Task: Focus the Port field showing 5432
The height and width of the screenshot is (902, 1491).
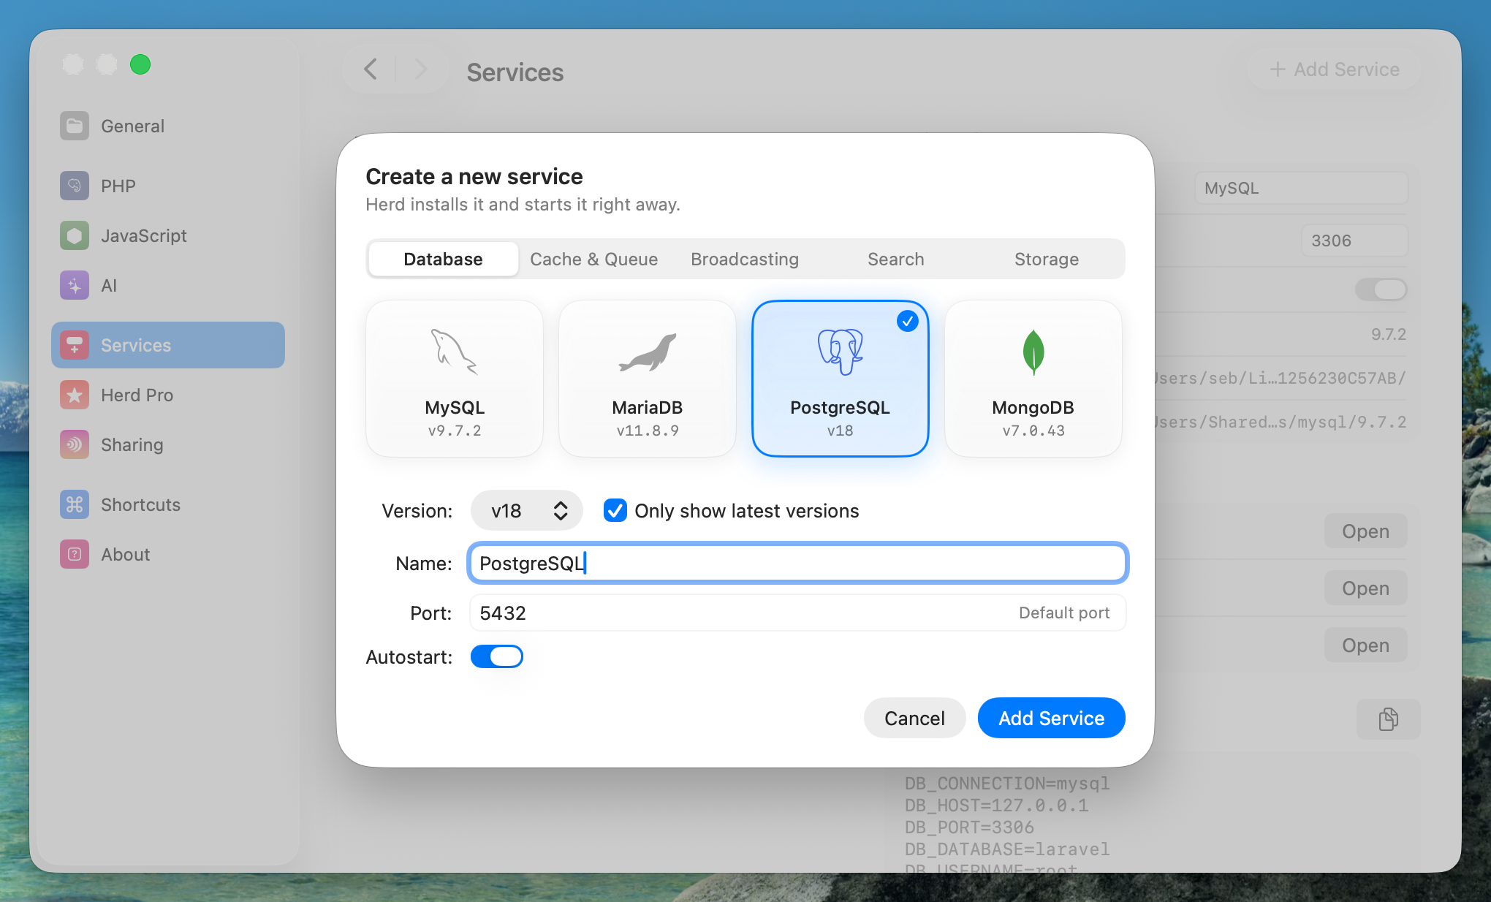Action: click(797, 613)
